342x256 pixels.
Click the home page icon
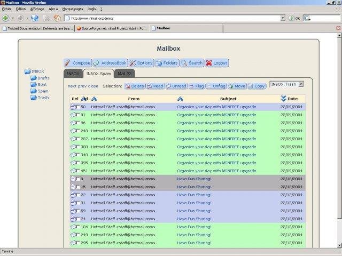coord(57,18)
